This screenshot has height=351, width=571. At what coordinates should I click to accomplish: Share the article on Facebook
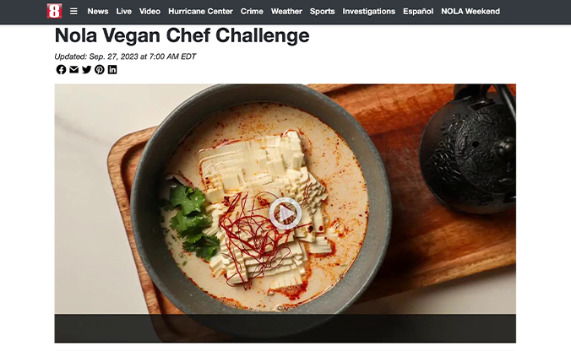(61, 69)
